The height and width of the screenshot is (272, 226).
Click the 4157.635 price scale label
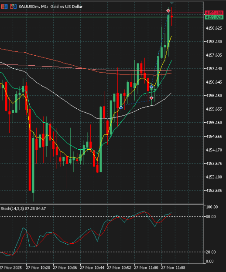point(214,55)
